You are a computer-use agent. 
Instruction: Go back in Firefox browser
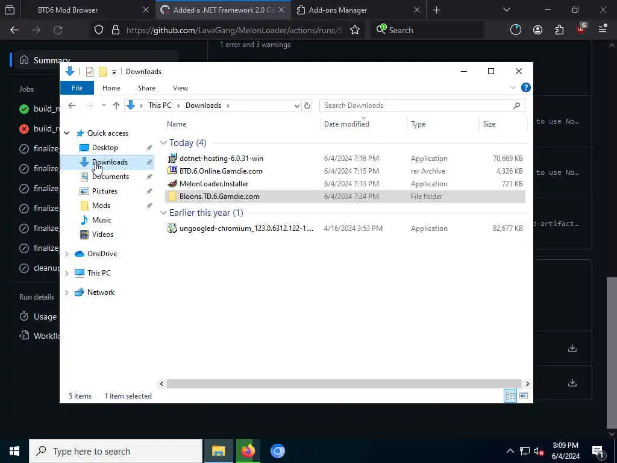(14, 30)
